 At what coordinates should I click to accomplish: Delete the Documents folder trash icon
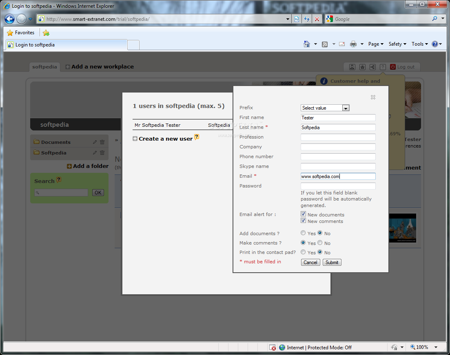(x=102, y=142)
